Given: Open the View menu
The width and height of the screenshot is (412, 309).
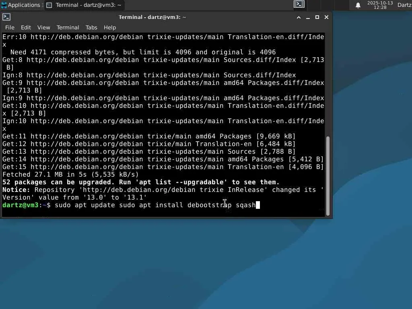Looking at the screenshot, I should pos(43,27).
